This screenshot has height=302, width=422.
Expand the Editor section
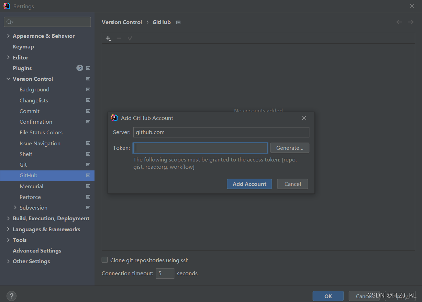[x=8, y=57]
